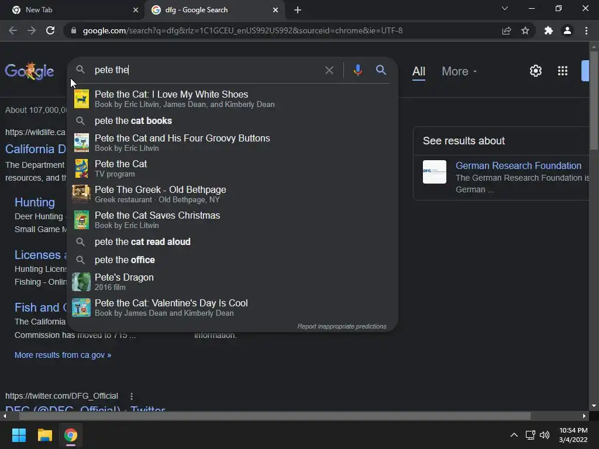Click the vertical page scrollbar
Image resolution: width=599 pixels, height=449 pixels.
[x=594, y=101]
